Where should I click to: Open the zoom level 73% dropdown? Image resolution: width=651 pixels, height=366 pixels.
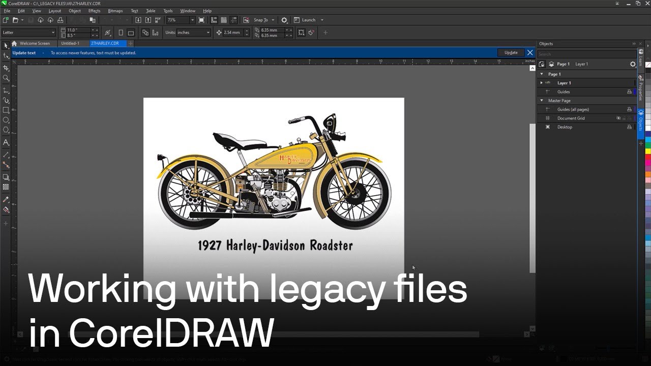[x=192, y=20]
